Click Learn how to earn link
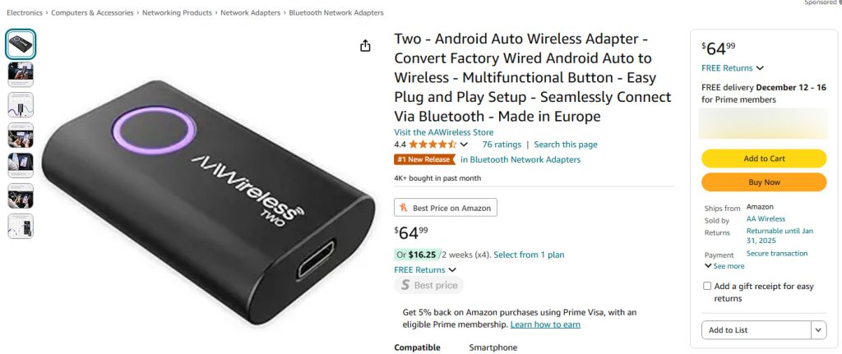The width and height of the screenshot is (842, 354). pos(545,324)
